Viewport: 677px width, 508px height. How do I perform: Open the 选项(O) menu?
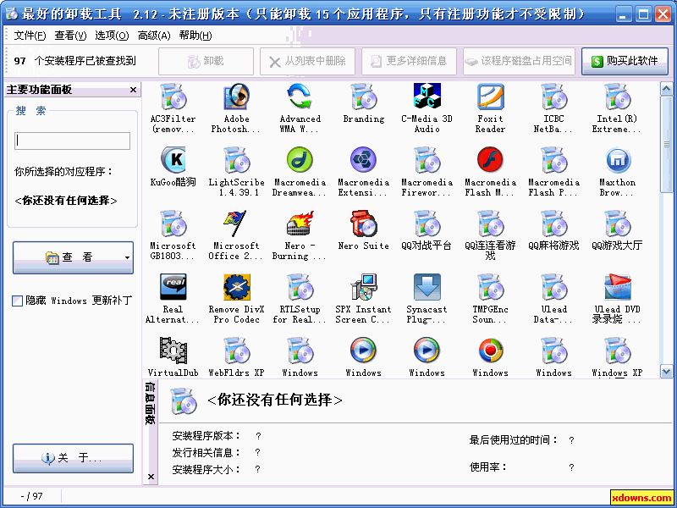coord(112,36)
